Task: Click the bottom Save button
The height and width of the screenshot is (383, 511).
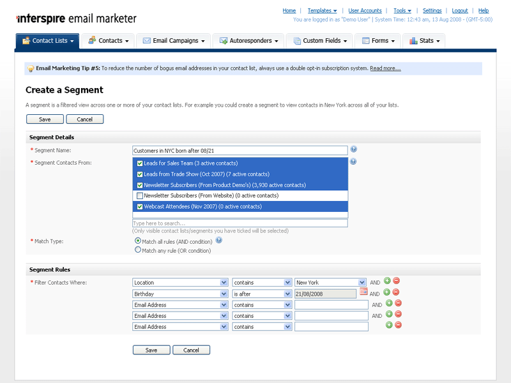Action: [151, 350]
